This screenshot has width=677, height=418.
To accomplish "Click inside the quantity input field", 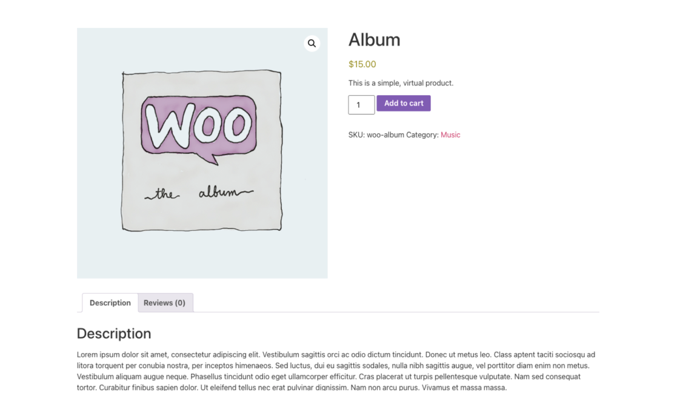I will click(361, 104).
